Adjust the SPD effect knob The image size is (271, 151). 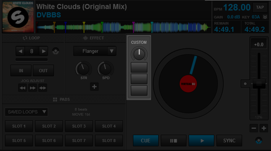[106, 69]
